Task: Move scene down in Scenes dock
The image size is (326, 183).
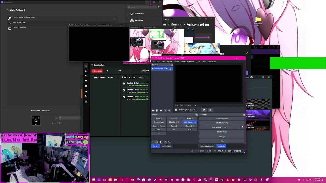Action: click(x=169, y=142)
